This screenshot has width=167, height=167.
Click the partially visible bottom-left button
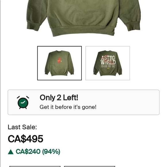(35, 166)
